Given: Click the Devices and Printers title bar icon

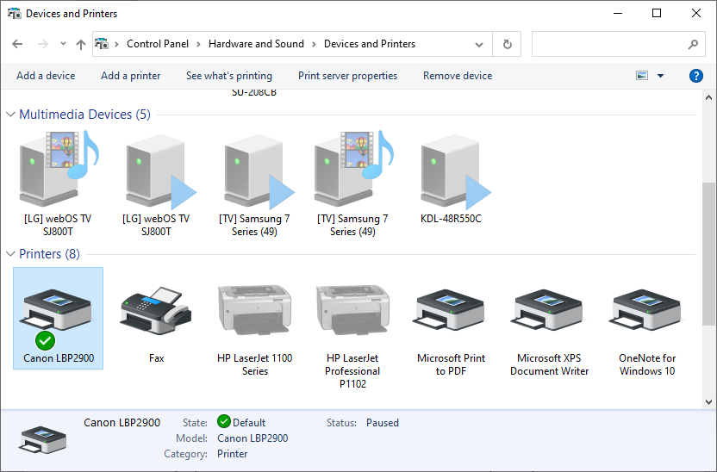Looking at the screenshot, I should (14, 13).
